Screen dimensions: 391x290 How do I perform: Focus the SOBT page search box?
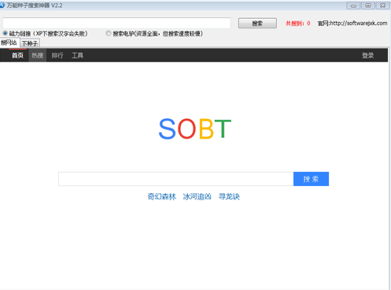coord(176,179)
